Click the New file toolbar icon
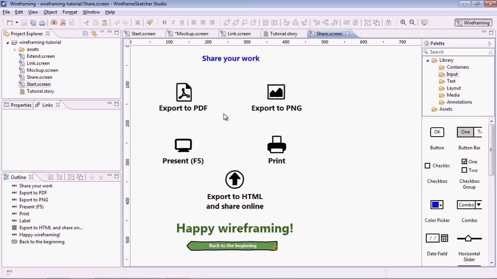This screenshot has height=279, width=497. point(9,23)
